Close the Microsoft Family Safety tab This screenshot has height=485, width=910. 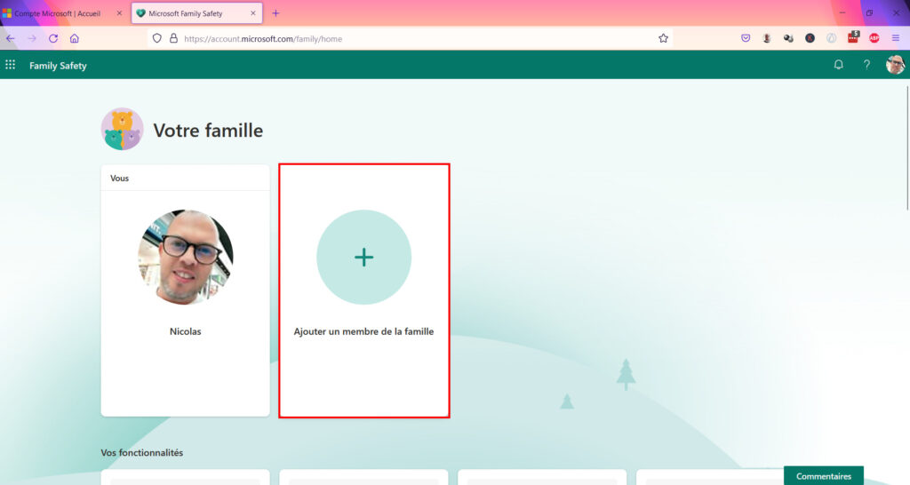coord(253,12)
